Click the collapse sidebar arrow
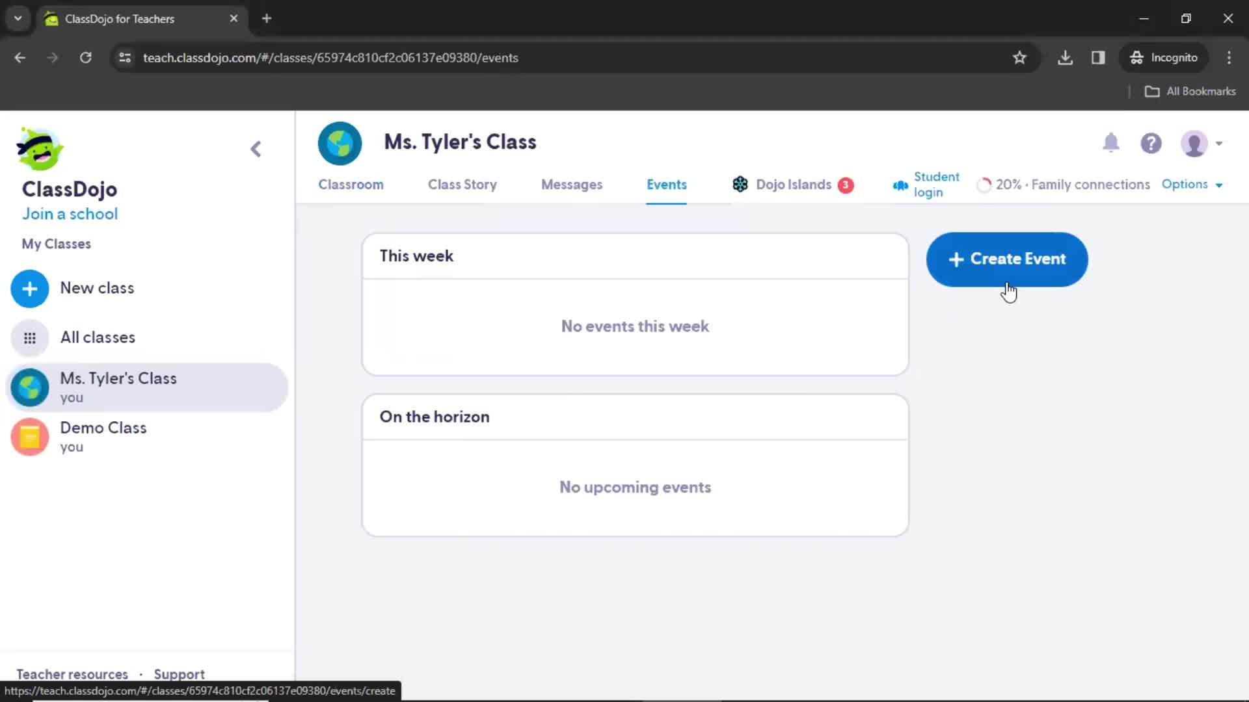Image resolution: width=1249 pixels, height=702 pixels. (x=256, y=148)
